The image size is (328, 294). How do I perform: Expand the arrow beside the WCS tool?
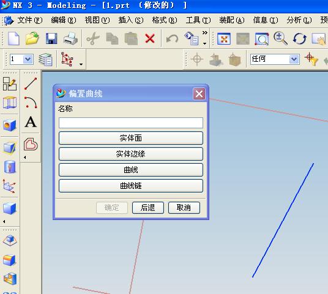click(81, 64)
